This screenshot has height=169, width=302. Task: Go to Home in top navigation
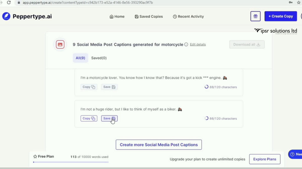(117, 16)
